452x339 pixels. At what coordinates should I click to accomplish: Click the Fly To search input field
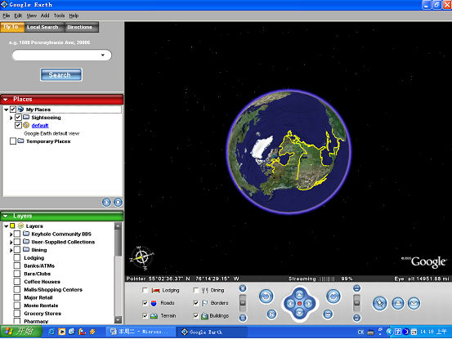[x=61, y=55]
